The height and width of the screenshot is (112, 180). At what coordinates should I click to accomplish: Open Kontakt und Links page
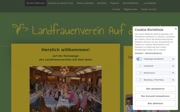(x=149, y=9)
